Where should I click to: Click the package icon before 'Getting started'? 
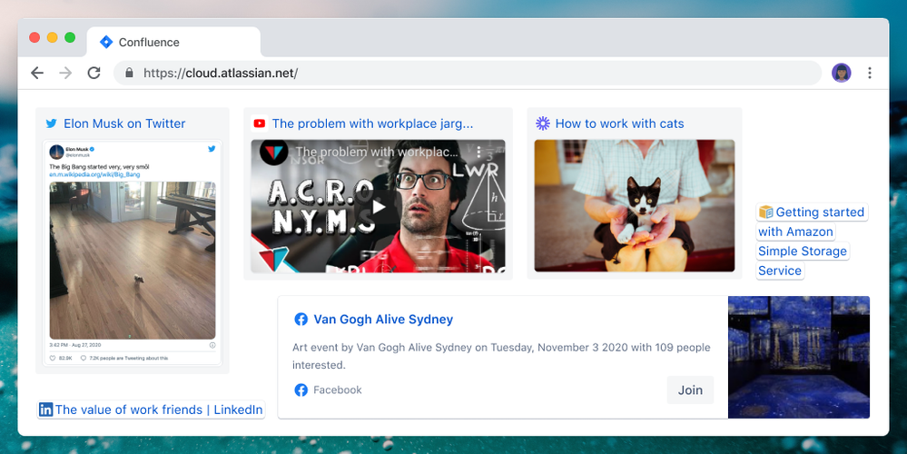point(766,212)
